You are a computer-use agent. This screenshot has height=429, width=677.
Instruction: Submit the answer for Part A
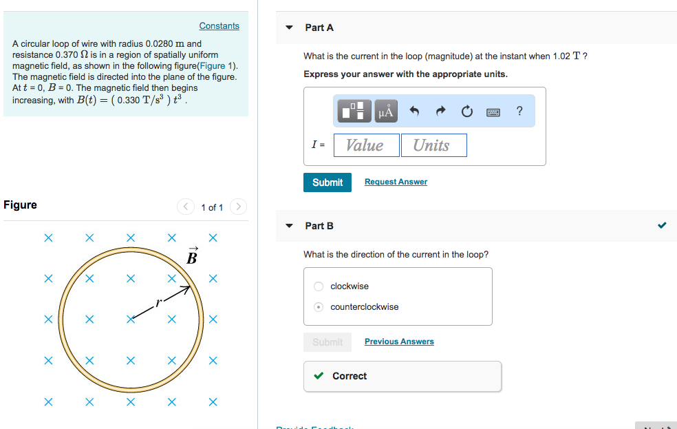click(x=327, y=182)
